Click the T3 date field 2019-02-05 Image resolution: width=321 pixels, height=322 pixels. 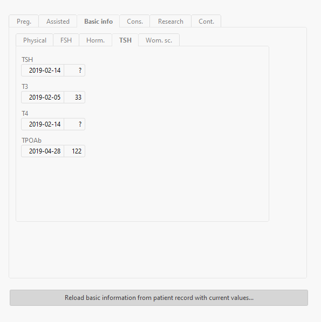43,97
